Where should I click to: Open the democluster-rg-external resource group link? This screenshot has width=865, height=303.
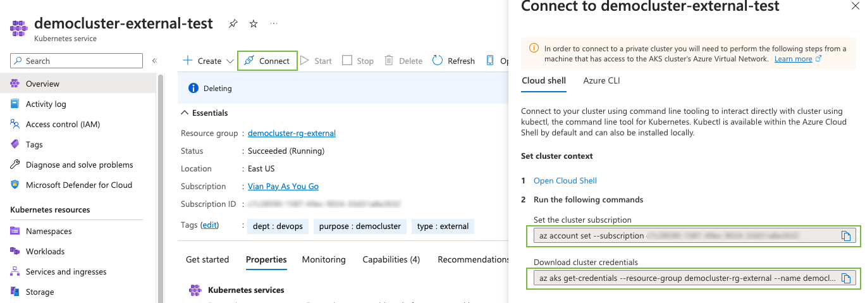(291, 133)
